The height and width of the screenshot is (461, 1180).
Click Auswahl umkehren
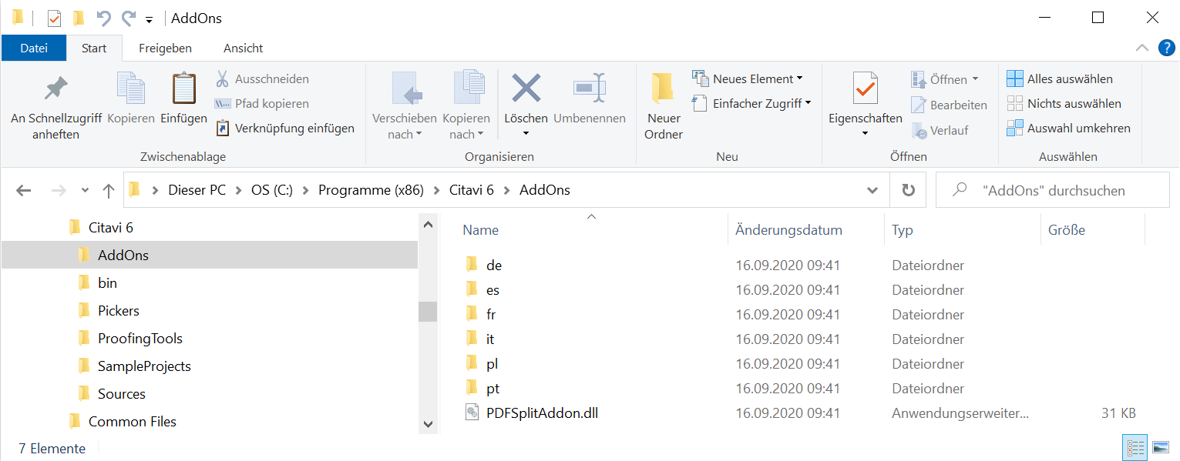[1068, 128]
